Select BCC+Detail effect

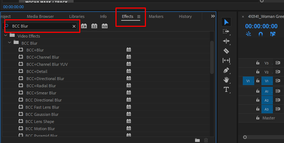tap(37, 71)
